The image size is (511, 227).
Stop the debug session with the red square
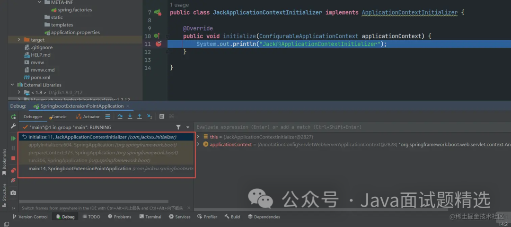pyautogui.click(x=13, y=158)
